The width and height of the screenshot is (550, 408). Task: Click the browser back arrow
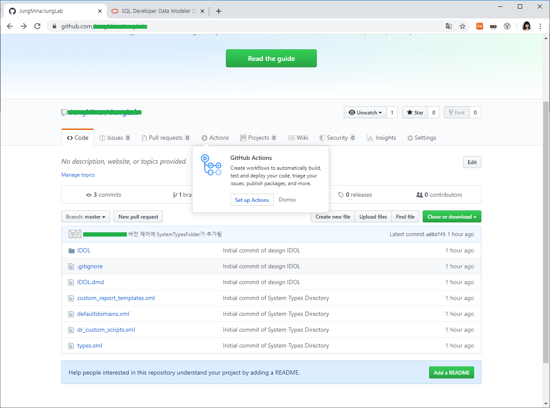(10, 26)
